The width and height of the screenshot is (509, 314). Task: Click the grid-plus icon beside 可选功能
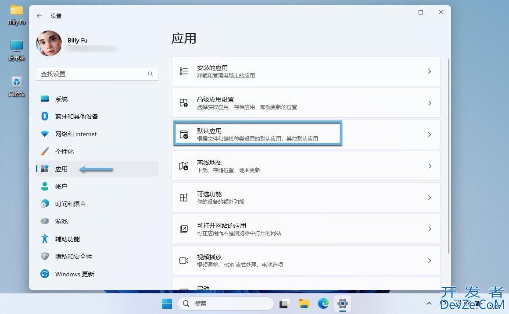pos(184,198)
